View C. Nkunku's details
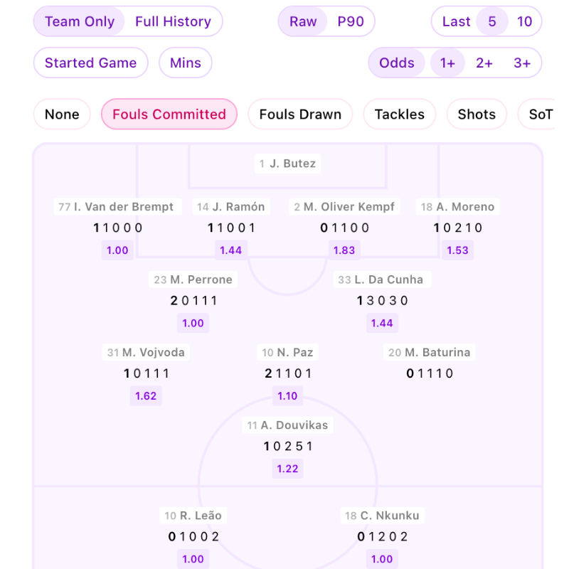This screenshot has height=569, width=569. (x=382, y=515)
